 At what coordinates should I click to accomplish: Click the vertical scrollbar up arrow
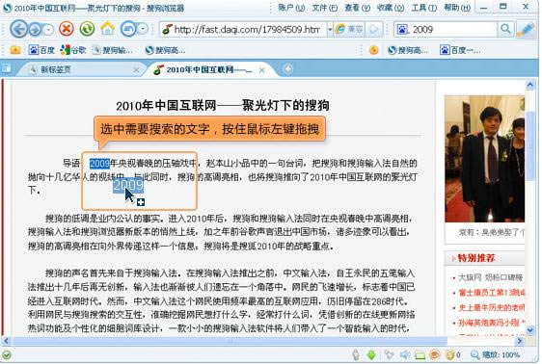click(x=530, y=85)
